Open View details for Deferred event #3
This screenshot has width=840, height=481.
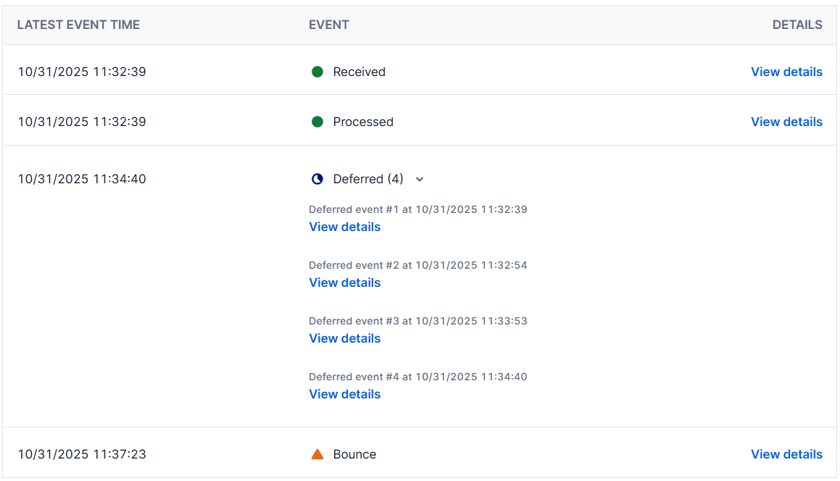click(x=344, y=338)
